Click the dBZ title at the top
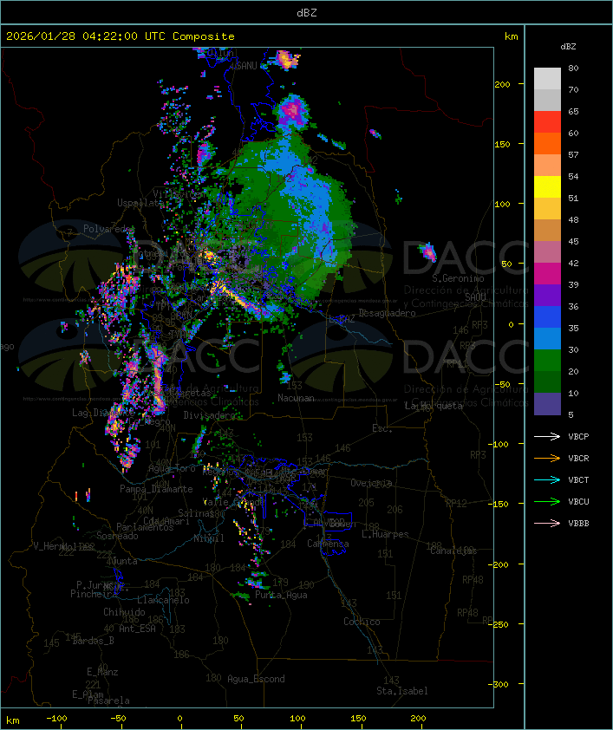This screenshot has width=613, height=730. pyautogui.click(x=306, y=12)
